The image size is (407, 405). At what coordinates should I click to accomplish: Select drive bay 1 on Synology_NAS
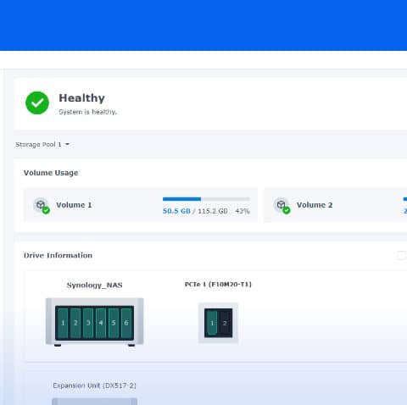point(63,323)
